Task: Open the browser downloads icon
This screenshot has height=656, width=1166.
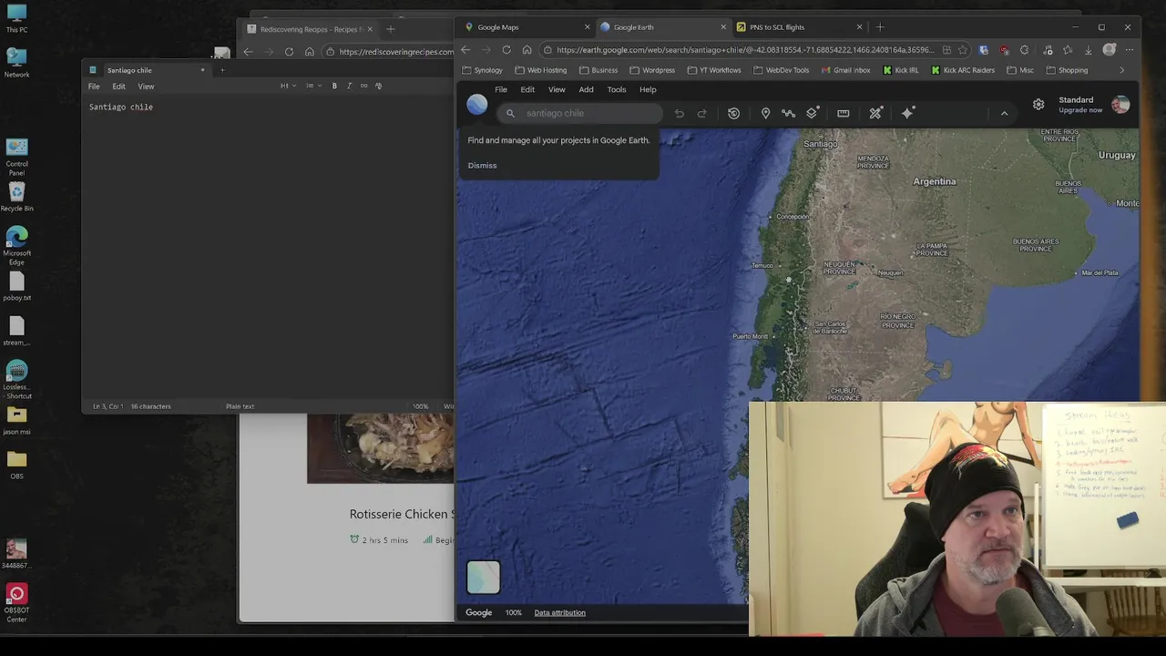Action: tap(1088, 50)
